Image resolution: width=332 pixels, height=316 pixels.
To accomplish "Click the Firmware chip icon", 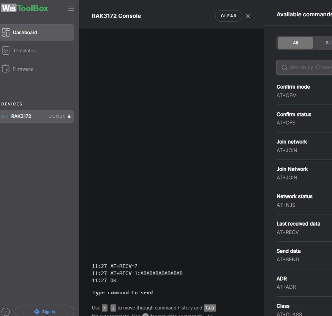I will coord(6,69).
